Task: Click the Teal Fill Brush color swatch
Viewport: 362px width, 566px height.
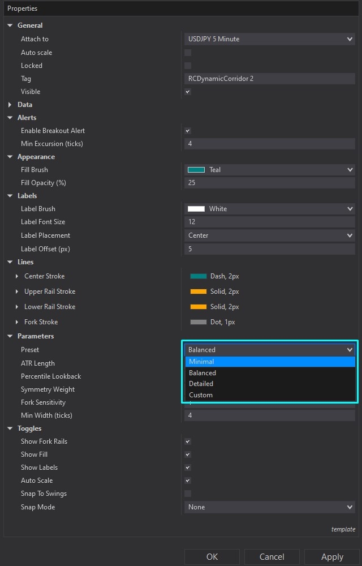Action: click(196, 170)
